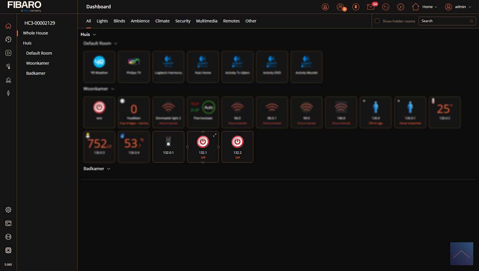Screen dimensions: 479x271
Task: Click the envelope notifications icon with 54 badge
Action: [371, 7]
